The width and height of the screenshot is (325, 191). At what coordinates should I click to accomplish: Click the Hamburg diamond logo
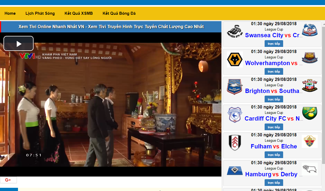pyautogui.click(x=235, y=170)
